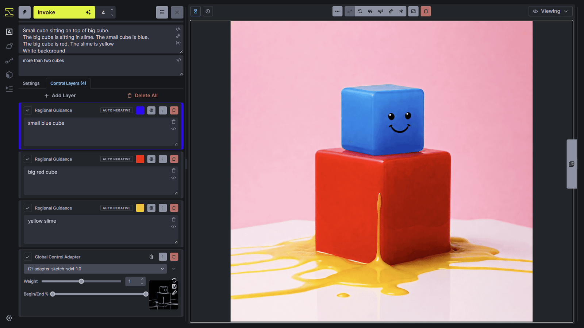Open the Queue tab icon in the sidebar

tap(9, 89)
